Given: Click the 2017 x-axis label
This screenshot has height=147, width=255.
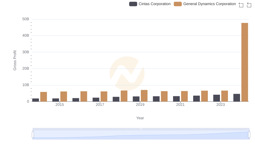Looking at the screenshot, I should point(100,105).
